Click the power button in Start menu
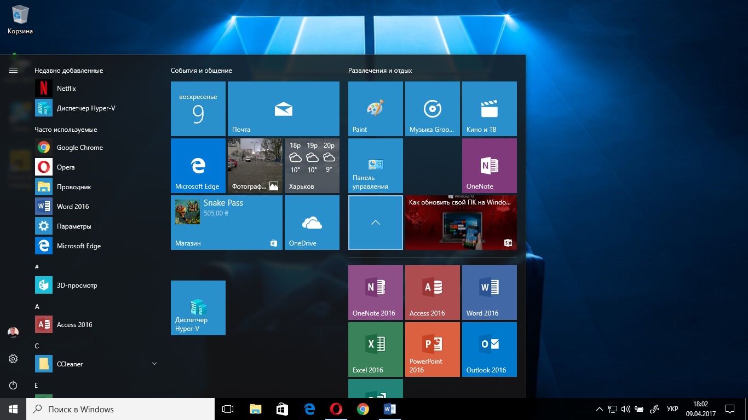 (x=13, y=385)
